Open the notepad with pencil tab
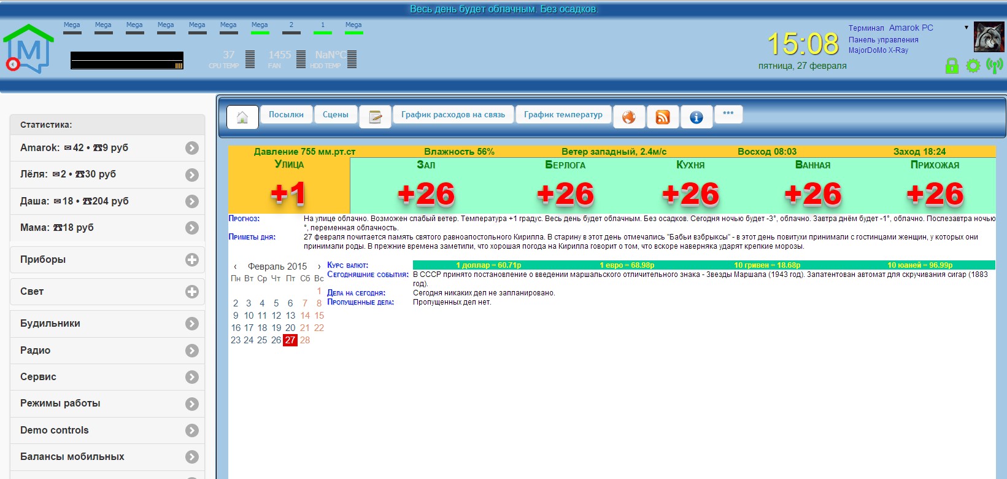1007x479 pixels. (375, 117)
